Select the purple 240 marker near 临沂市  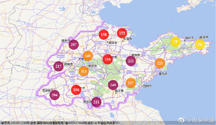click(x=113, y=85)
